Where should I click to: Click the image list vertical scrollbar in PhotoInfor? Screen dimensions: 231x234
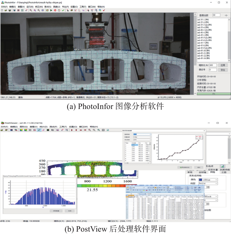coord(229,40)
